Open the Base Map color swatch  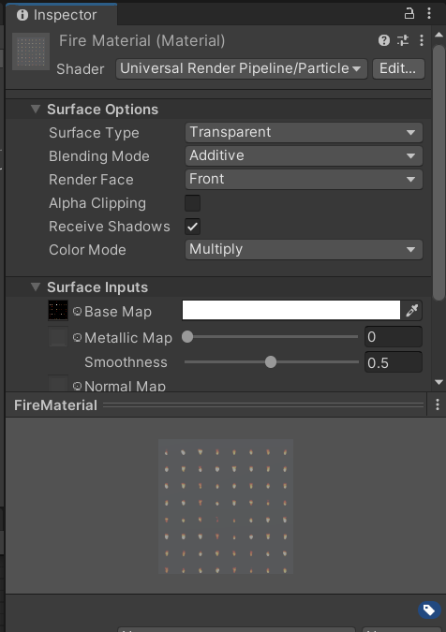[291, 310]
